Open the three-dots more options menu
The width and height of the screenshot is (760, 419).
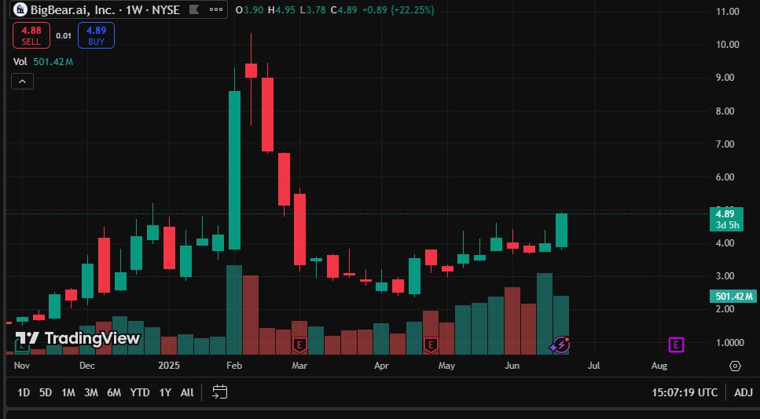pyautogui.click(x=216, y=9)
